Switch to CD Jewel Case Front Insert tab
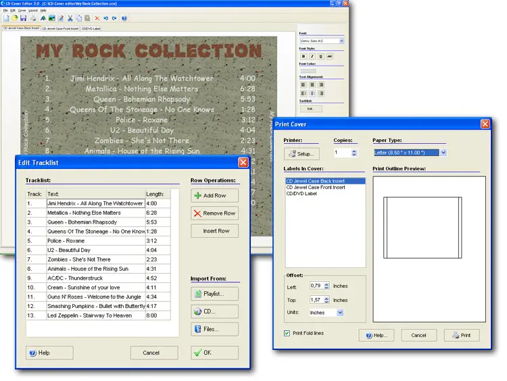The height and width of the screenshot is (381, 507). click(x=60, y=29)
